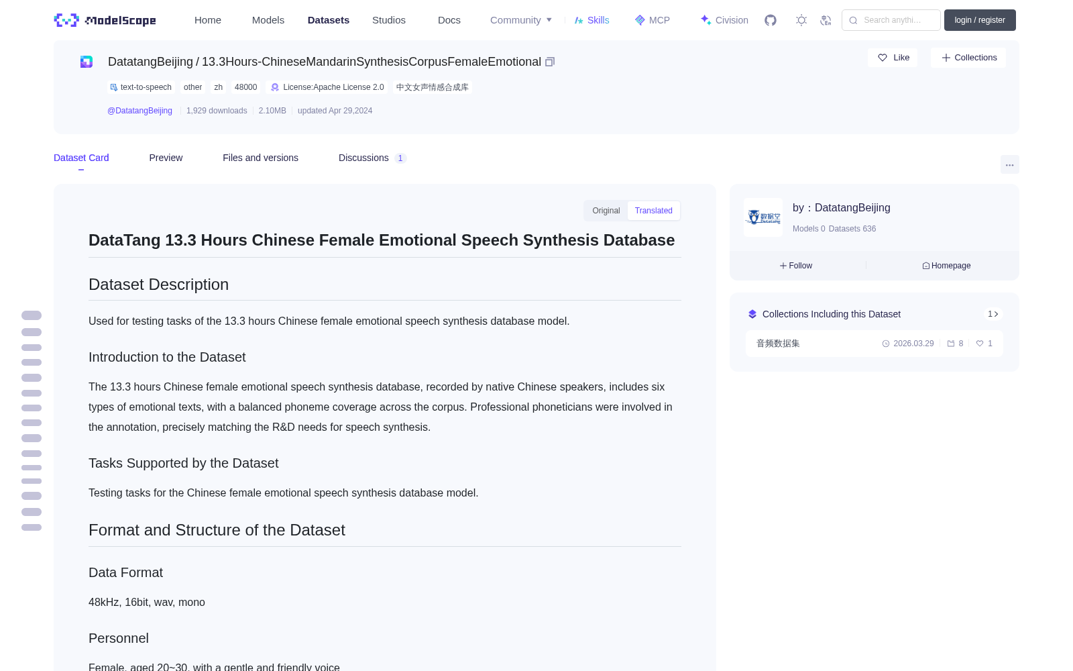
Task: Open the GitHub icon link
Action: tap(771, 20)
